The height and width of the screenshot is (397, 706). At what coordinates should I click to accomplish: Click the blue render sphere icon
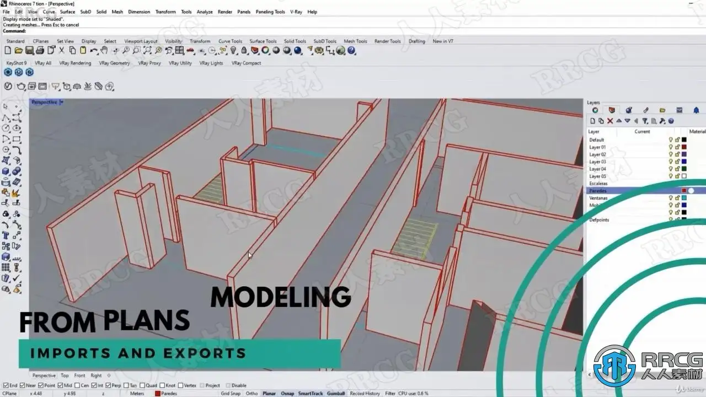[x=297, y=50]
